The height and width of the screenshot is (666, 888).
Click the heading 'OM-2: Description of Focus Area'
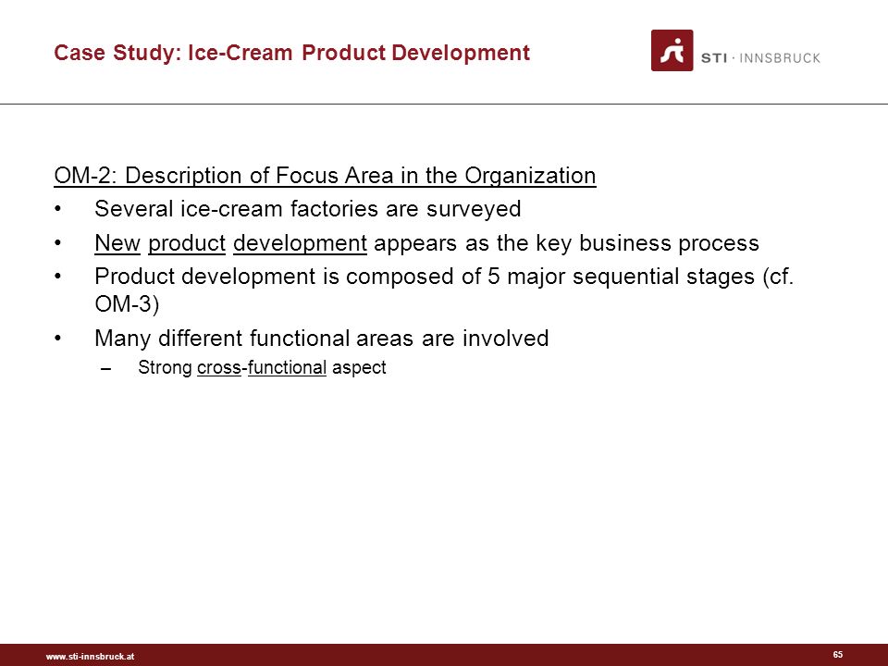pos(325,176)
